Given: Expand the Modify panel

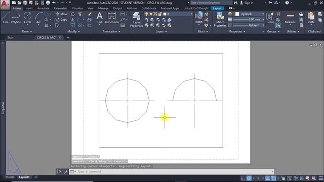Looking at the screenshot, I should (73, 31).
